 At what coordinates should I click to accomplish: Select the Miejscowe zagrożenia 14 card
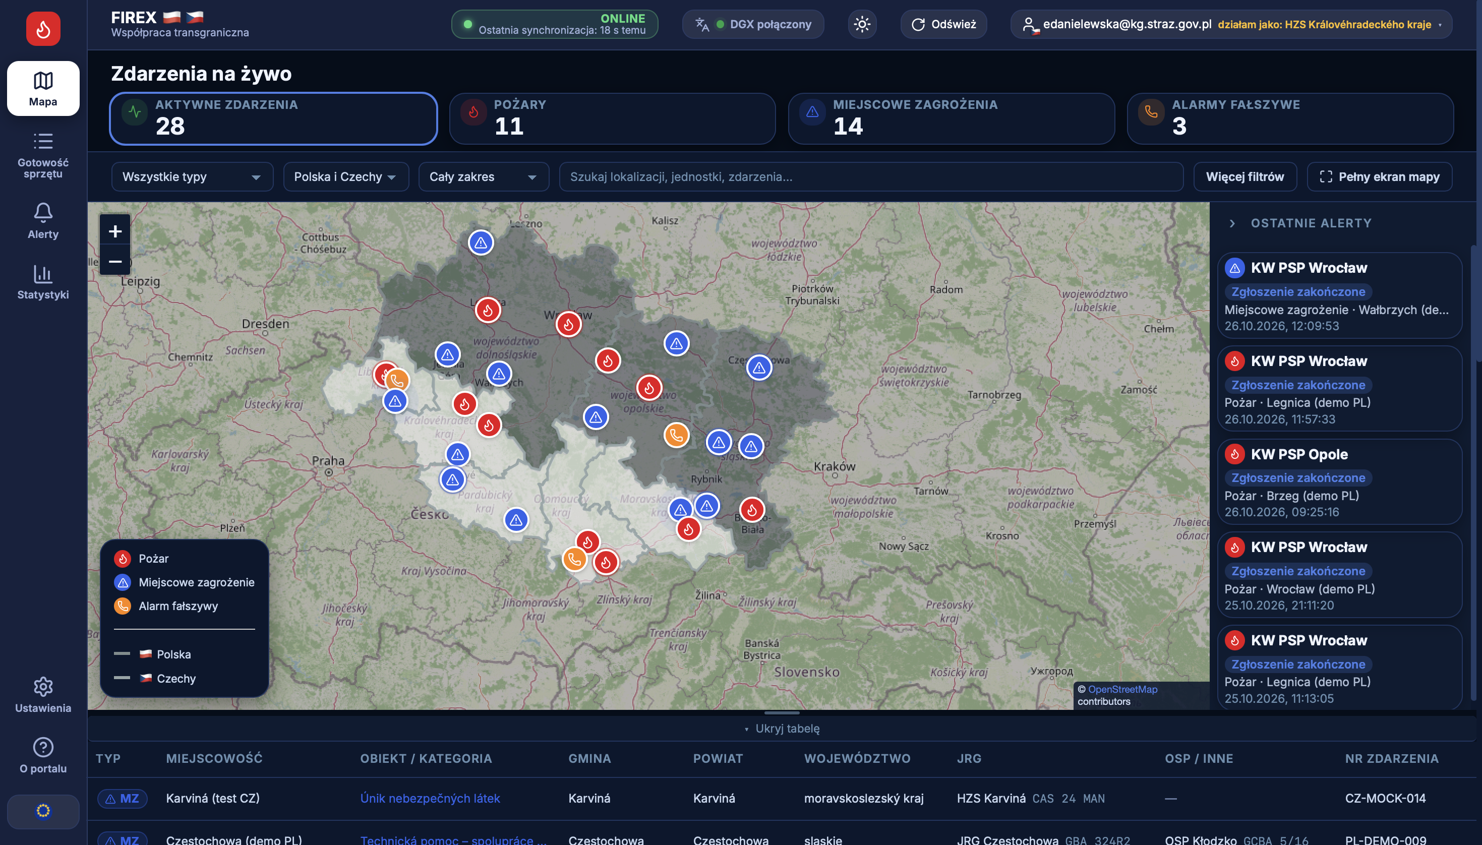click(951, 118)
